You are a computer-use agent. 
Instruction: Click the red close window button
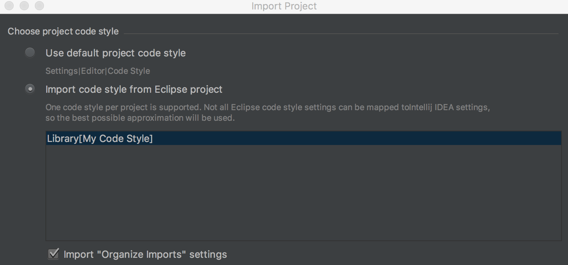(9, 6)
